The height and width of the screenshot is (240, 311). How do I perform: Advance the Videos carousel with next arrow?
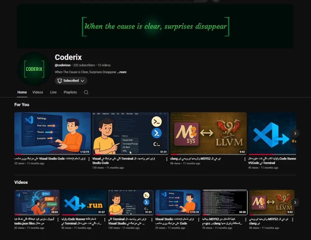(295, 202)
